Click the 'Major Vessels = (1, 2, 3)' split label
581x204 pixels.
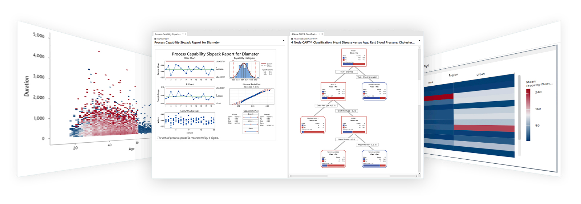367,144
